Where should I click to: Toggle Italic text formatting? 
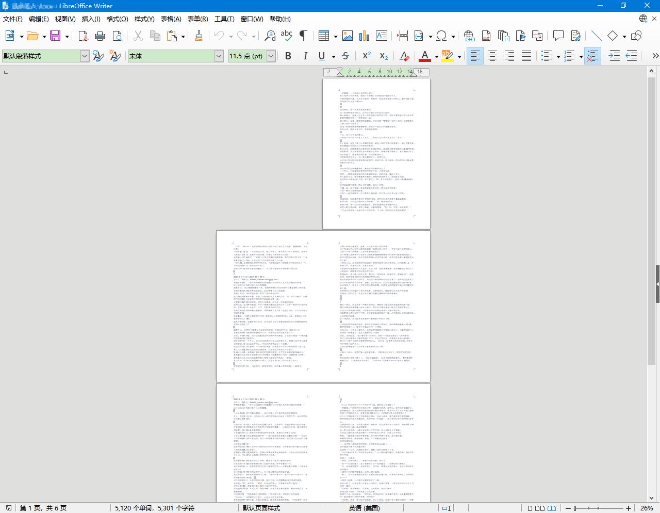click(x=305, y=56)
